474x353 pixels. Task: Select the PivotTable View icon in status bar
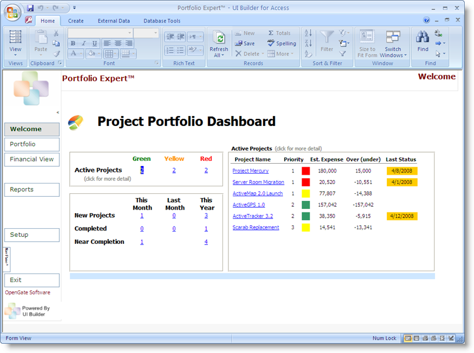coord(424,338)
